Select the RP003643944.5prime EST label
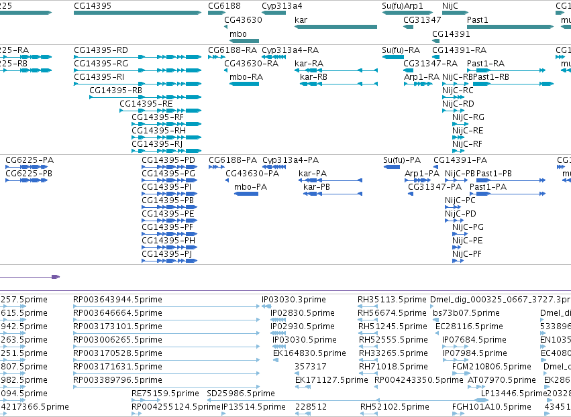Image resolution: width=571 pixels, height=417 pixels. click(117, 300)
